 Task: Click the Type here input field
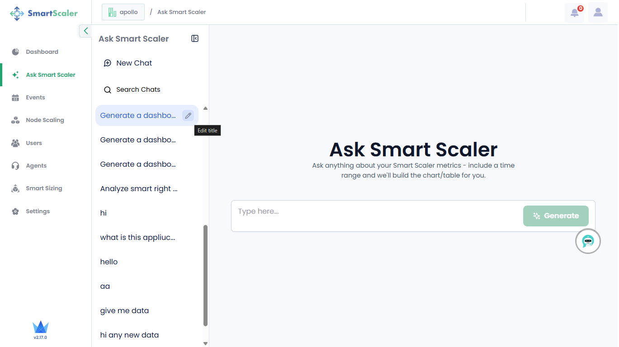coord(375,211)
